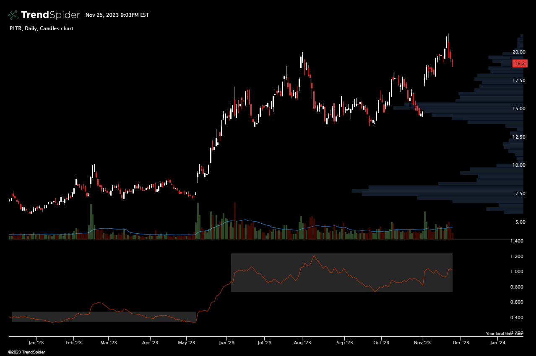Open the "Your local time zone" label

[505, 334]
